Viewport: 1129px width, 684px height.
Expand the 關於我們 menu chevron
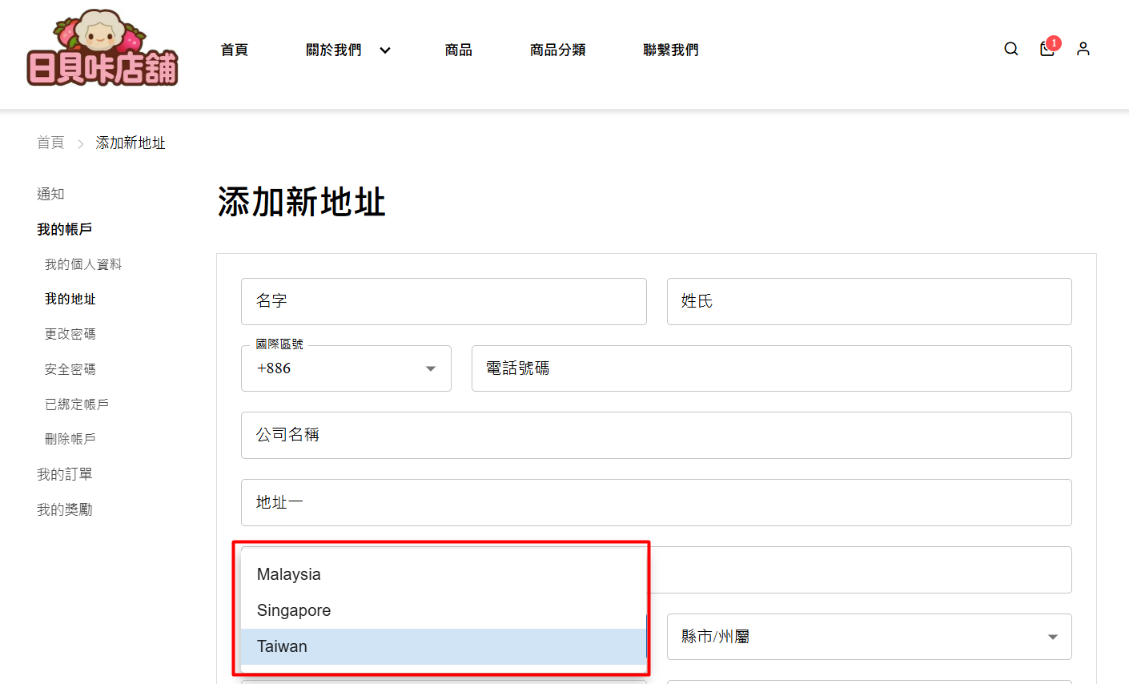point(385,50)
